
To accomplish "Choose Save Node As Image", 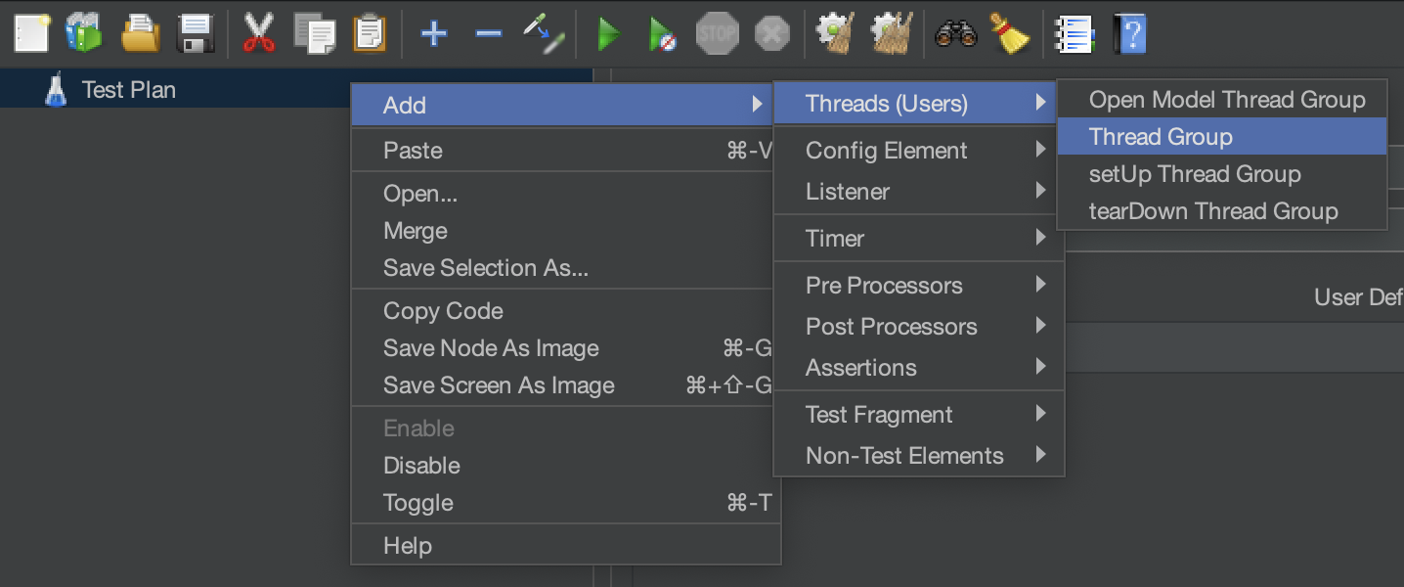I will click(x=491, y=348).
